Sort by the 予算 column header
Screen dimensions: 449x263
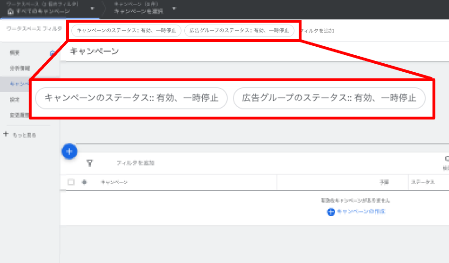pyautogui.click(x=384, y=182)
